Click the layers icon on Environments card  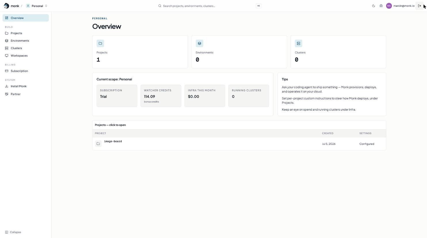point(199,43)
